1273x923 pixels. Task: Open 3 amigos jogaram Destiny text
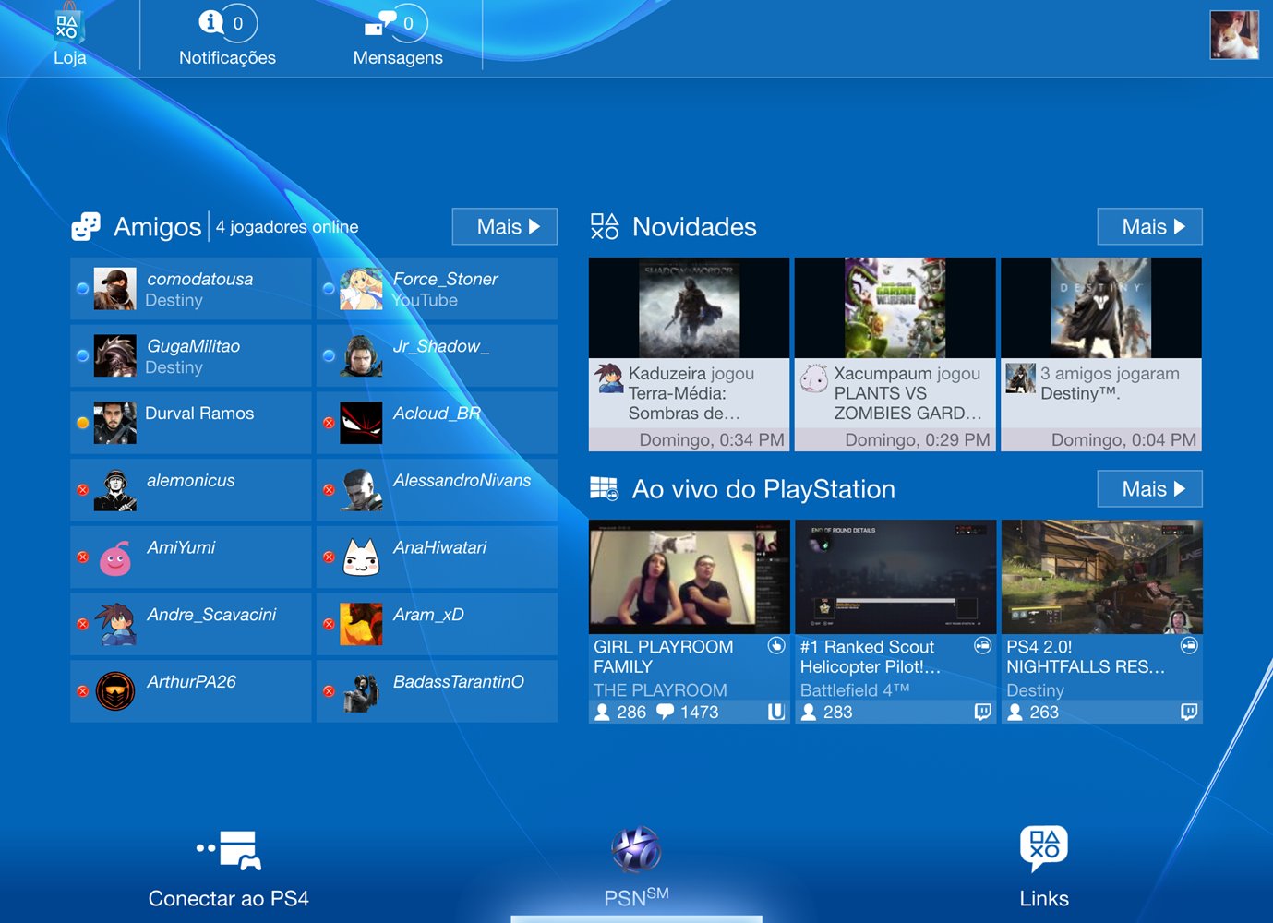[1110, 383]
